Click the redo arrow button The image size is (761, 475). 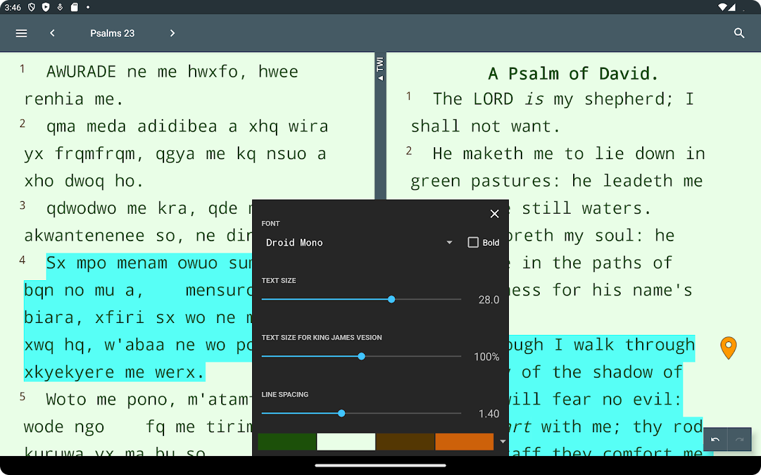click(740, 439)
